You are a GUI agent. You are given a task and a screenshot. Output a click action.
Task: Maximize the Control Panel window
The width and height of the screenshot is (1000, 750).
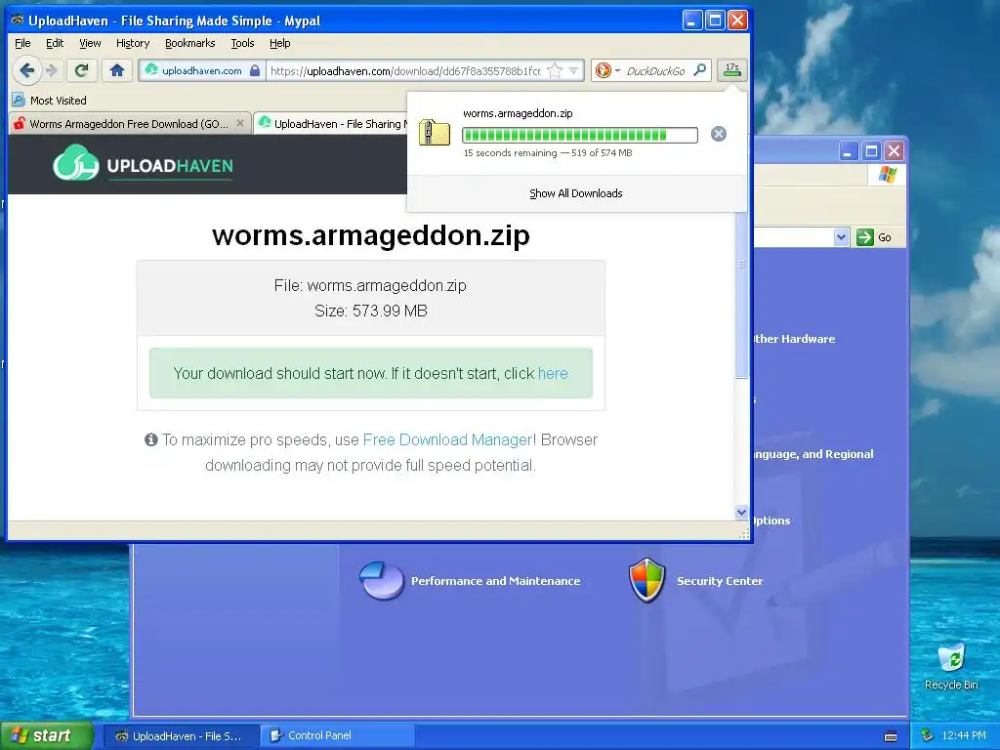pyautogui.click(x=871, y=151)
